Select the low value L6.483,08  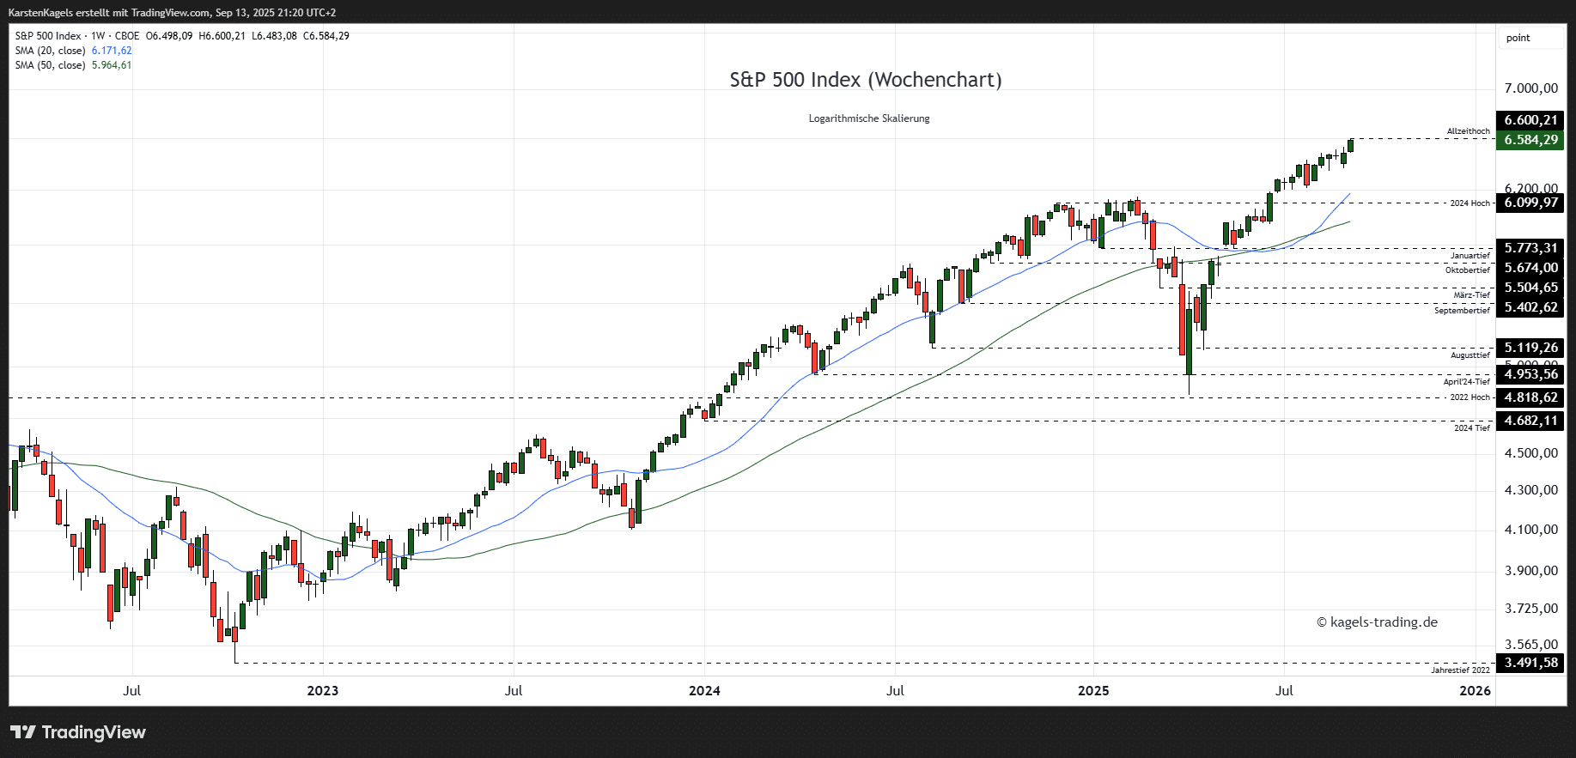274,36
